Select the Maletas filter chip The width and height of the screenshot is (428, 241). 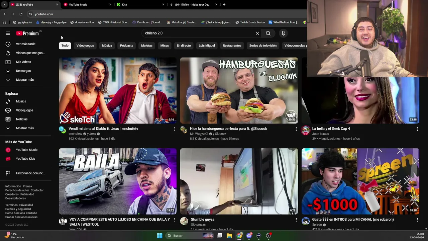click(x=147, y=46)
